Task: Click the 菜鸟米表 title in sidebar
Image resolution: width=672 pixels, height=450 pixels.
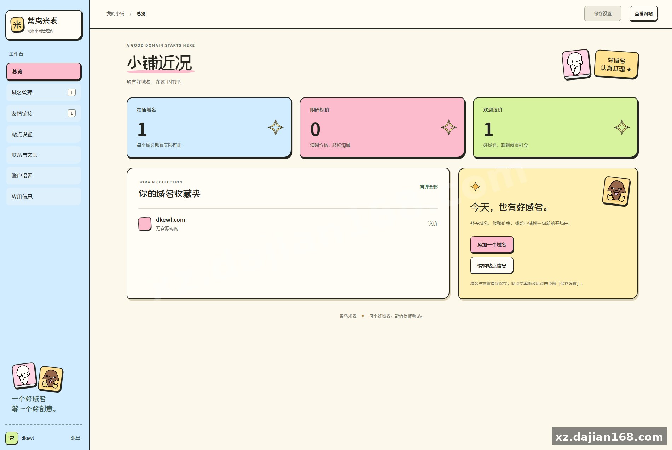Action: coord(42,21)
